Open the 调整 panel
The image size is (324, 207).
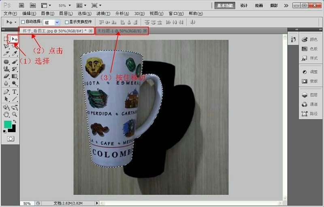tap(309, 72)
